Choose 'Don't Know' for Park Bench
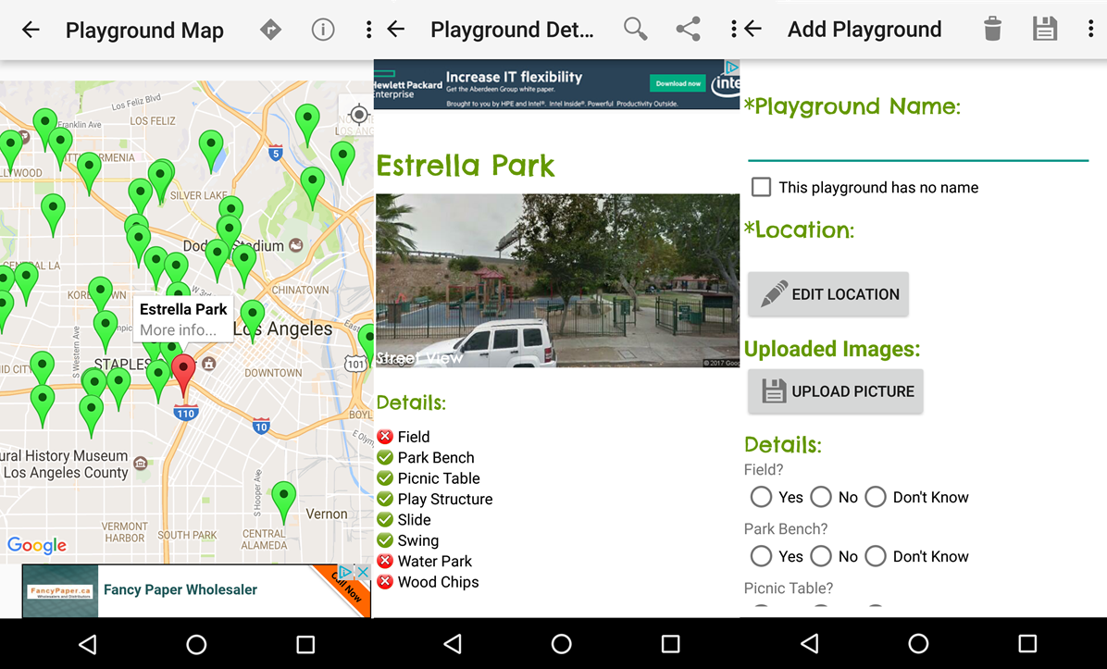 tap(876, 557)
